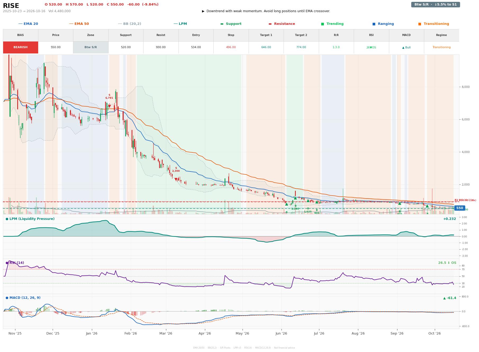Click the Target 1 column header

click(x=266, y=35)
